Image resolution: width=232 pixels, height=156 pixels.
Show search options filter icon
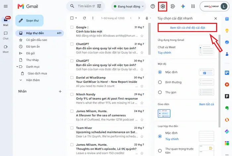[x=99, y=6]
